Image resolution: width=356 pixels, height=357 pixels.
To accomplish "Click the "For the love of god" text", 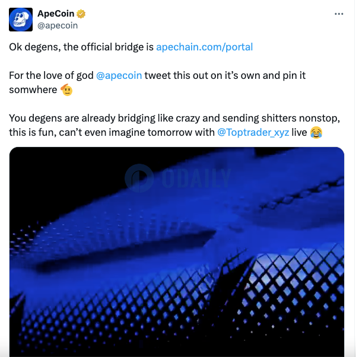I will [50, 76].
